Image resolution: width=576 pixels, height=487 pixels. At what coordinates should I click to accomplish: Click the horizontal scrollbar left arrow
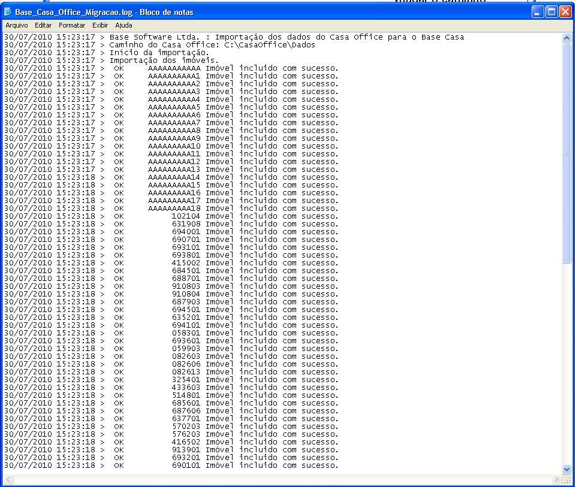[8, 480]
